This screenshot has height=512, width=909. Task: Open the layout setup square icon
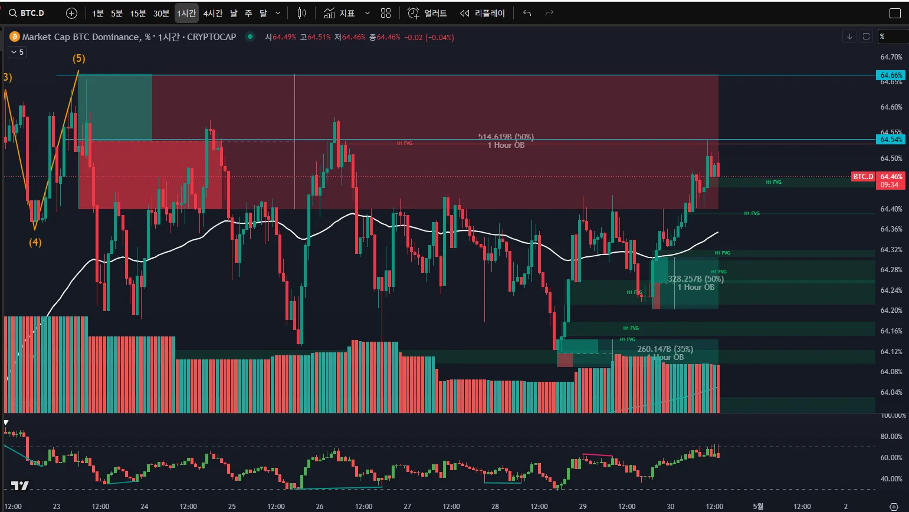895,13
